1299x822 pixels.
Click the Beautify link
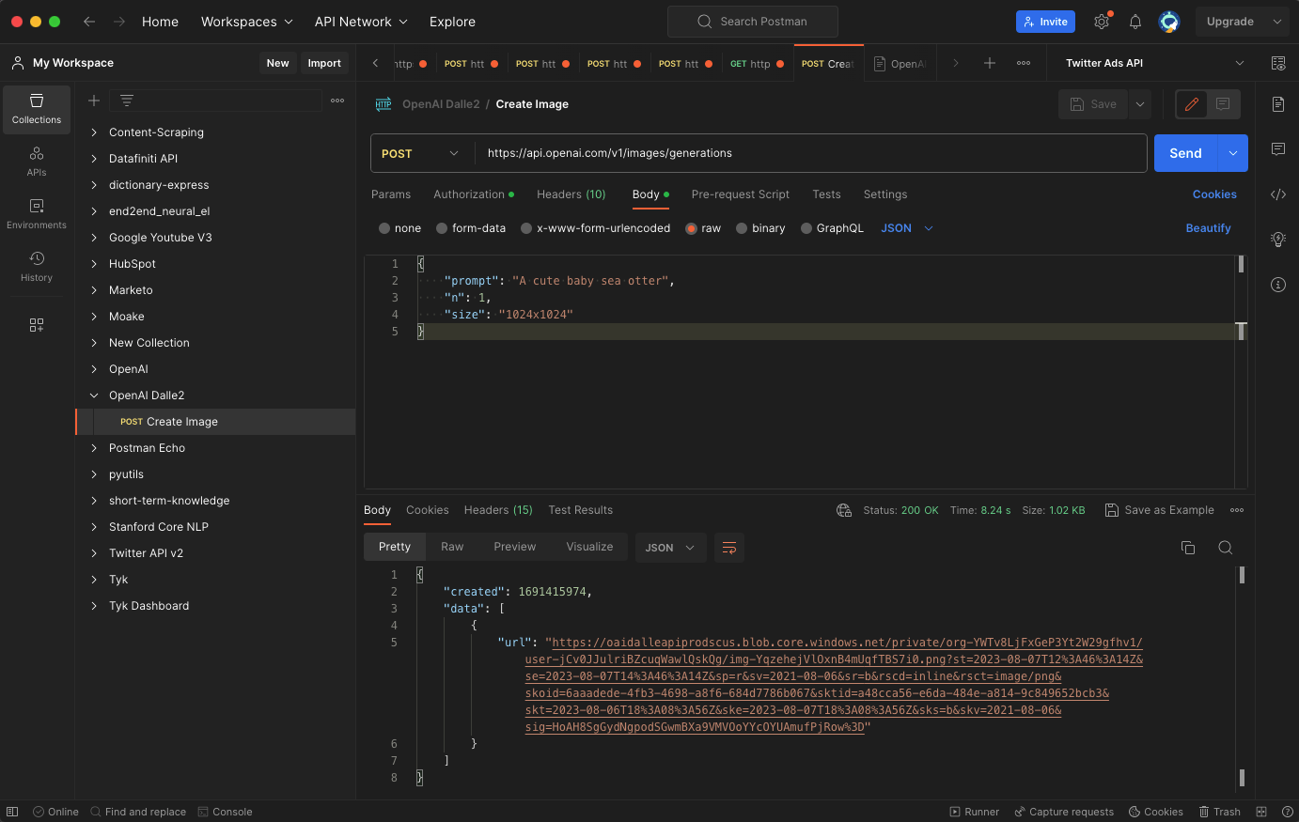pos(1208,228)
